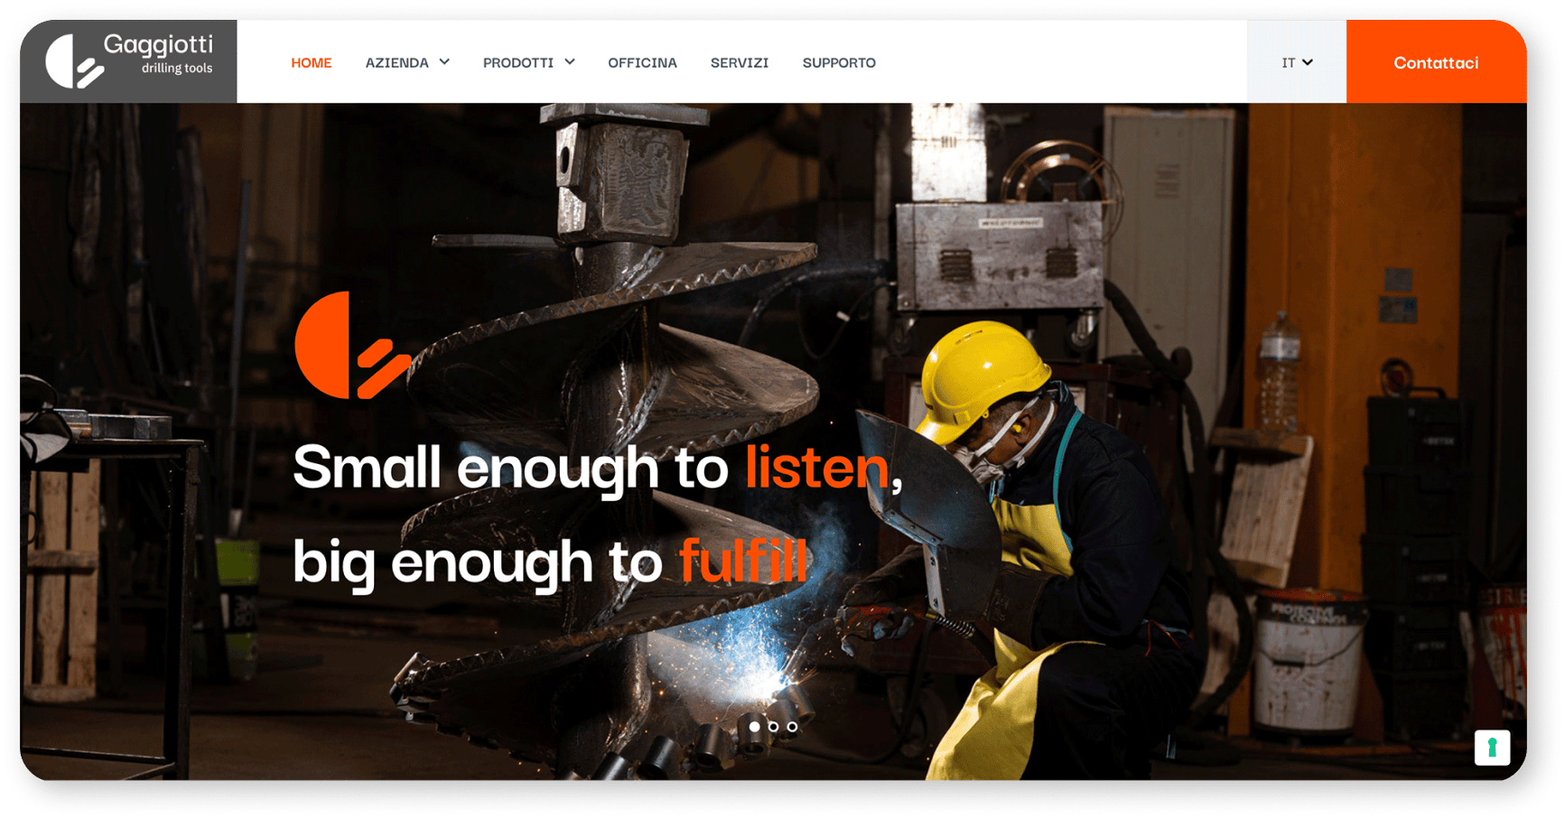Screen dimensions: 1565x819
Task: Click the orange Gaggiotti emblem in hero
Action: [x=353, y=345]
